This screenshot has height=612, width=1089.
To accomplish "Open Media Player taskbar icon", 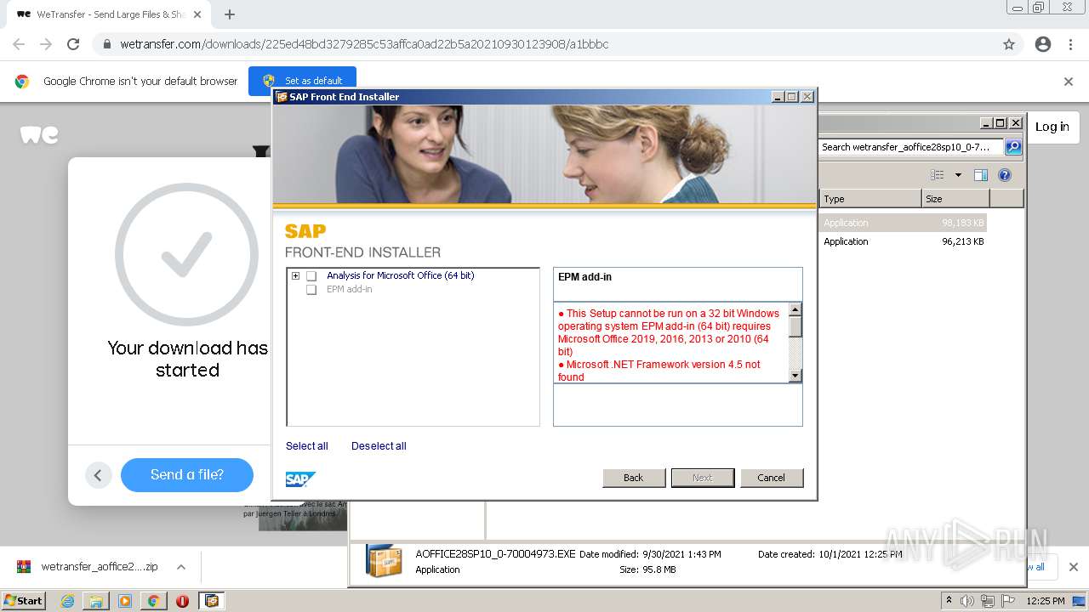I will [x=124, y=601].
